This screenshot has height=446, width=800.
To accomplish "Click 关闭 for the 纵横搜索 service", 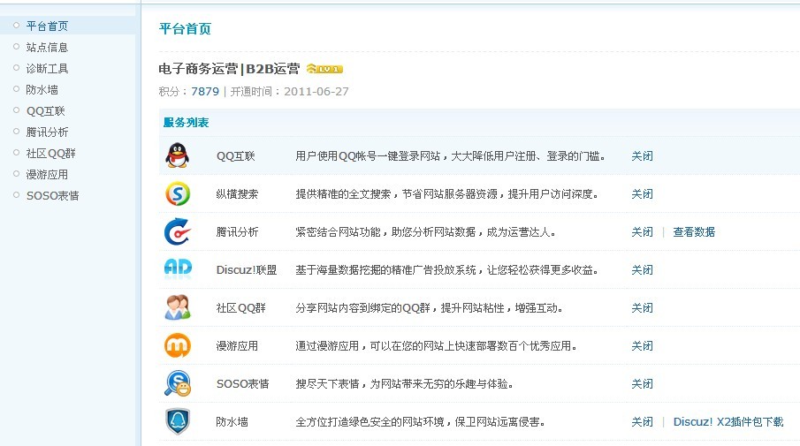I will [642, 193].
